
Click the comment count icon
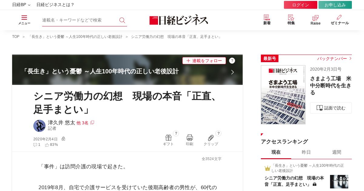click(35, 145)
